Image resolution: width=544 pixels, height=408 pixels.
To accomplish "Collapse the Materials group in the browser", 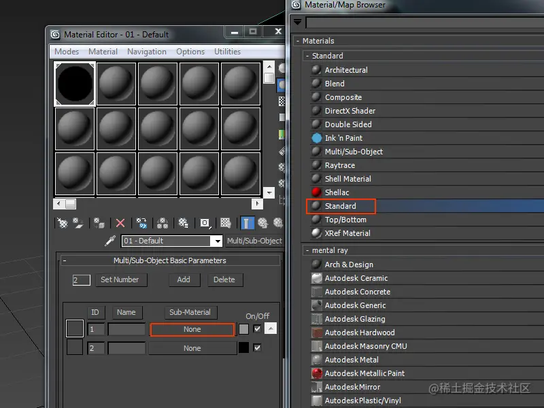I will tap(297, 41).
